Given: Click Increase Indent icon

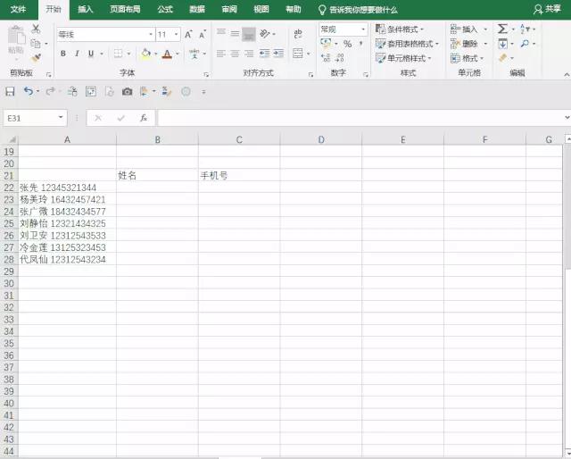Looking at the screenshot, I should (278, 54).
